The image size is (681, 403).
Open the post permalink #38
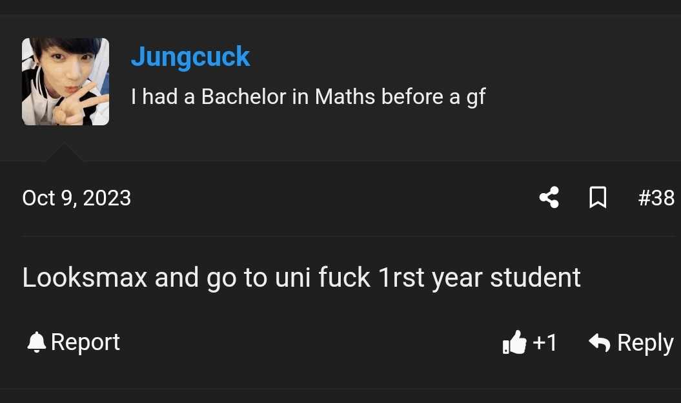656,198
